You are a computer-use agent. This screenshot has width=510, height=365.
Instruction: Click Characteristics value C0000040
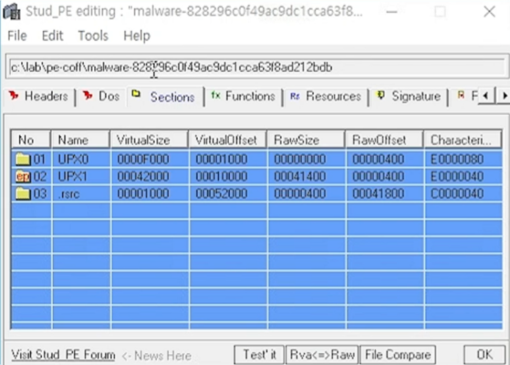(457, 194)
